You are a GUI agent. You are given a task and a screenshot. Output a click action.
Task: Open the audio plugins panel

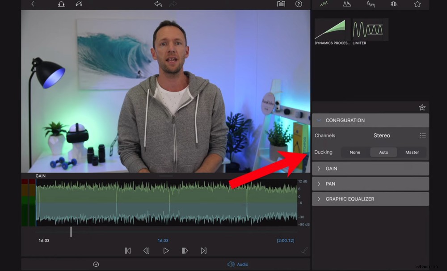tap(394, 4)
